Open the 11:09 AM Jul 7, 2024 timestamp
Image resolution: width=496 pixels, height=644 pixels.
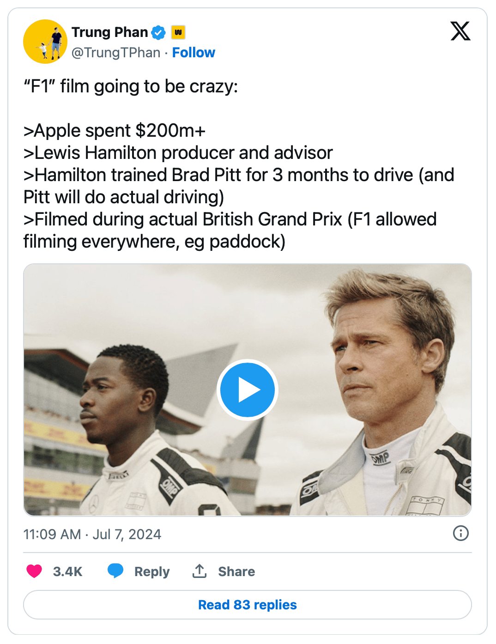[x=92, y=535]
